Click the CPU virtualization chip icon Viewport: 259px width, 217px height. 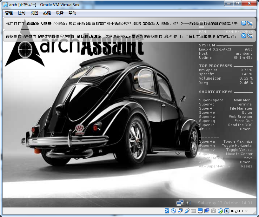coord(213,211)
